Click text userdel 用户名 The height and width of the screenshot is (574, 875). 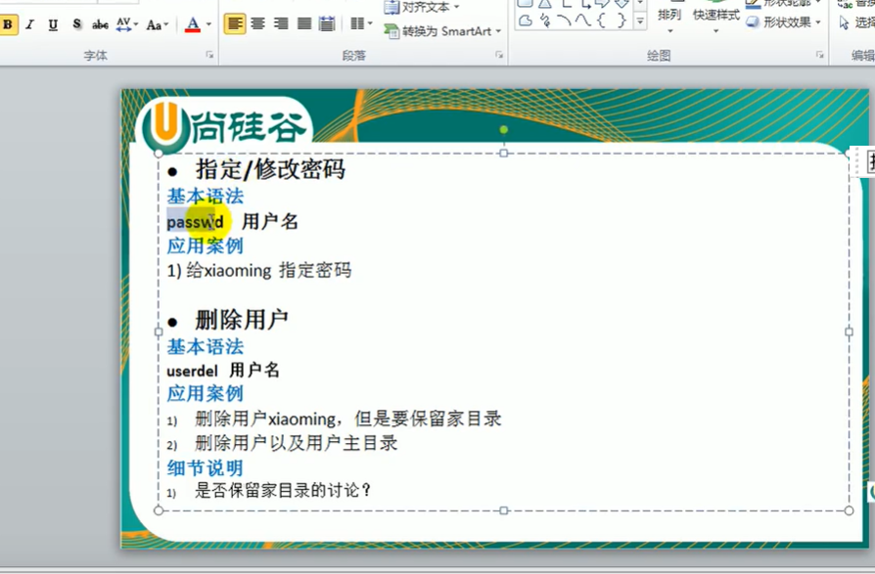[x=223, y=370]
